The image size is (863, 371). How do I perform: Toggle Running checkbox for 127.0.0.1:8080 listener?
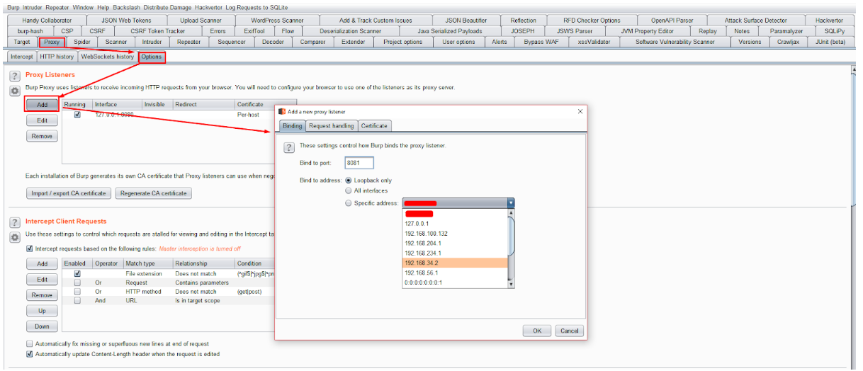77,115
